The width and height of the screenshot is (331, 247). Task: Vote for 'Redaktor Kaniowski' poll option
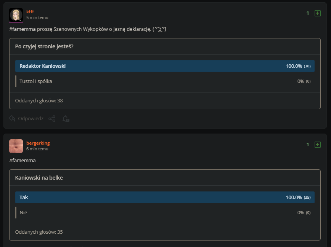165,66
